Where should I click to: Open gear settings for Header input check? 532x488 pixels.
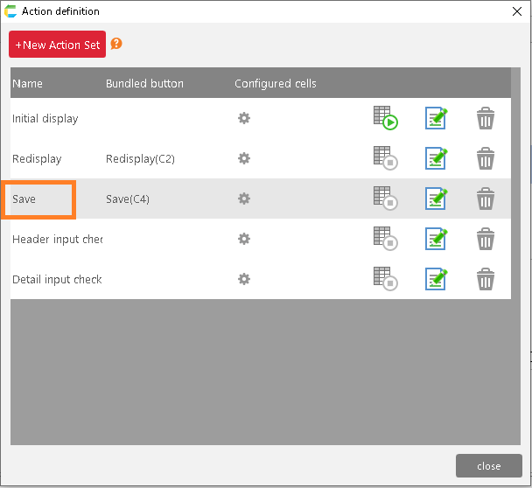point(244,239)
